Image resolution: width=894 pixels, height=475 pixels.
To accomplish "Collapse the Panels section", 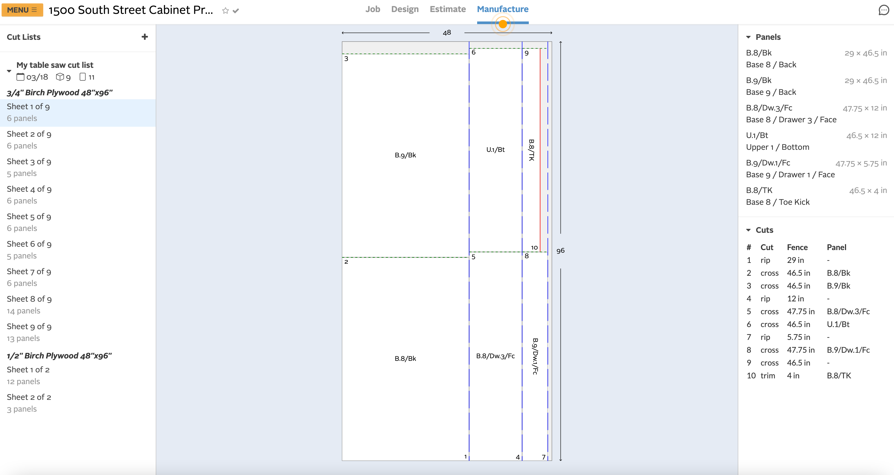I will coord(748,37).
